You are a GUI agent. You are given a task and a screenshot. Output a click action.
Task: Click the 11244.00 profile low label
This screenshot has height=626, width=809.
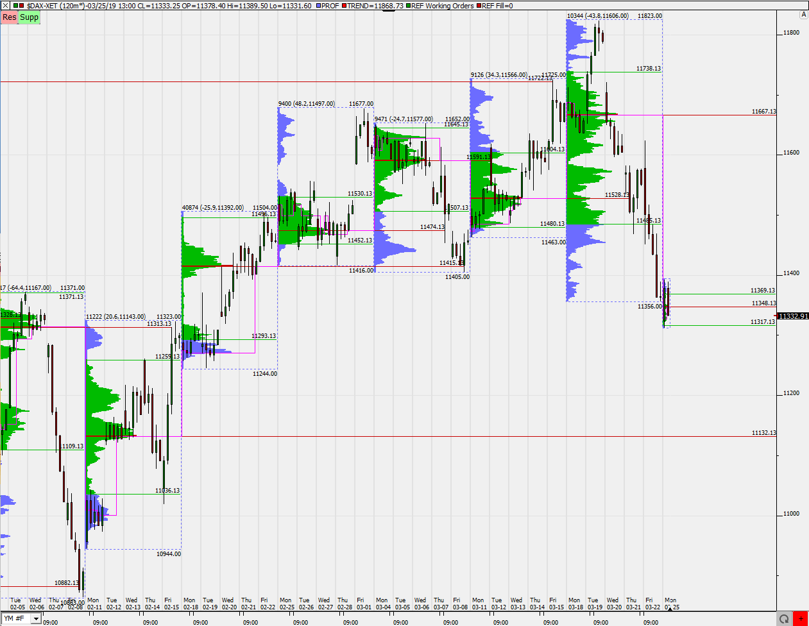coord(265,374)
